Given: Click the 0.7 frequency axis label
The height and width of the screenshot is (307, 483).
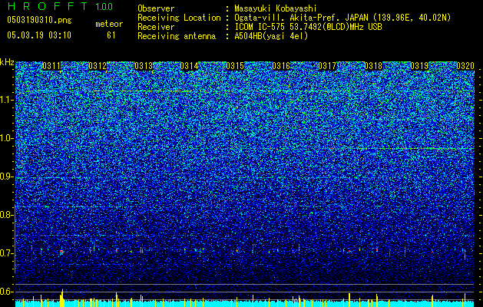Looking at the screenshot, I should click(6, 253).
